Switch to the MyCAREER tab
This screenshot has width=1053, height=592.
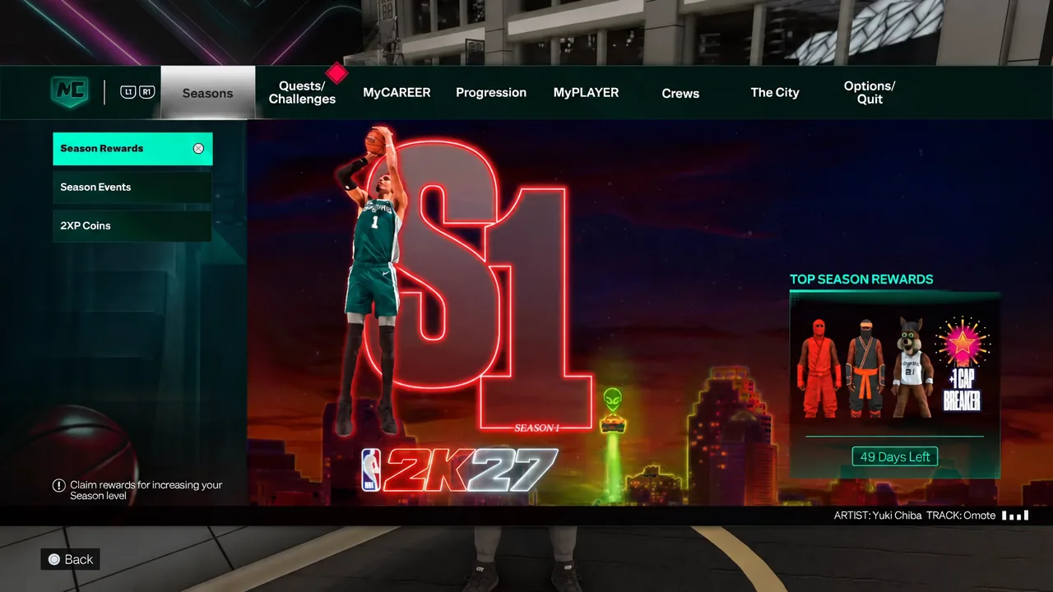tap(397, 92)
